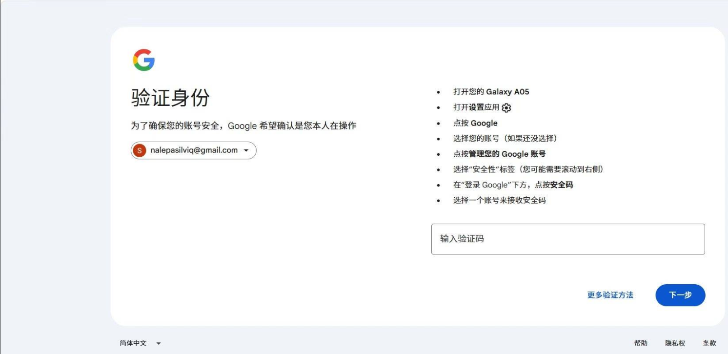Screen dimensions: 728x354
Task: Open the 更多验证方法 link
Action: click(610, 295)
